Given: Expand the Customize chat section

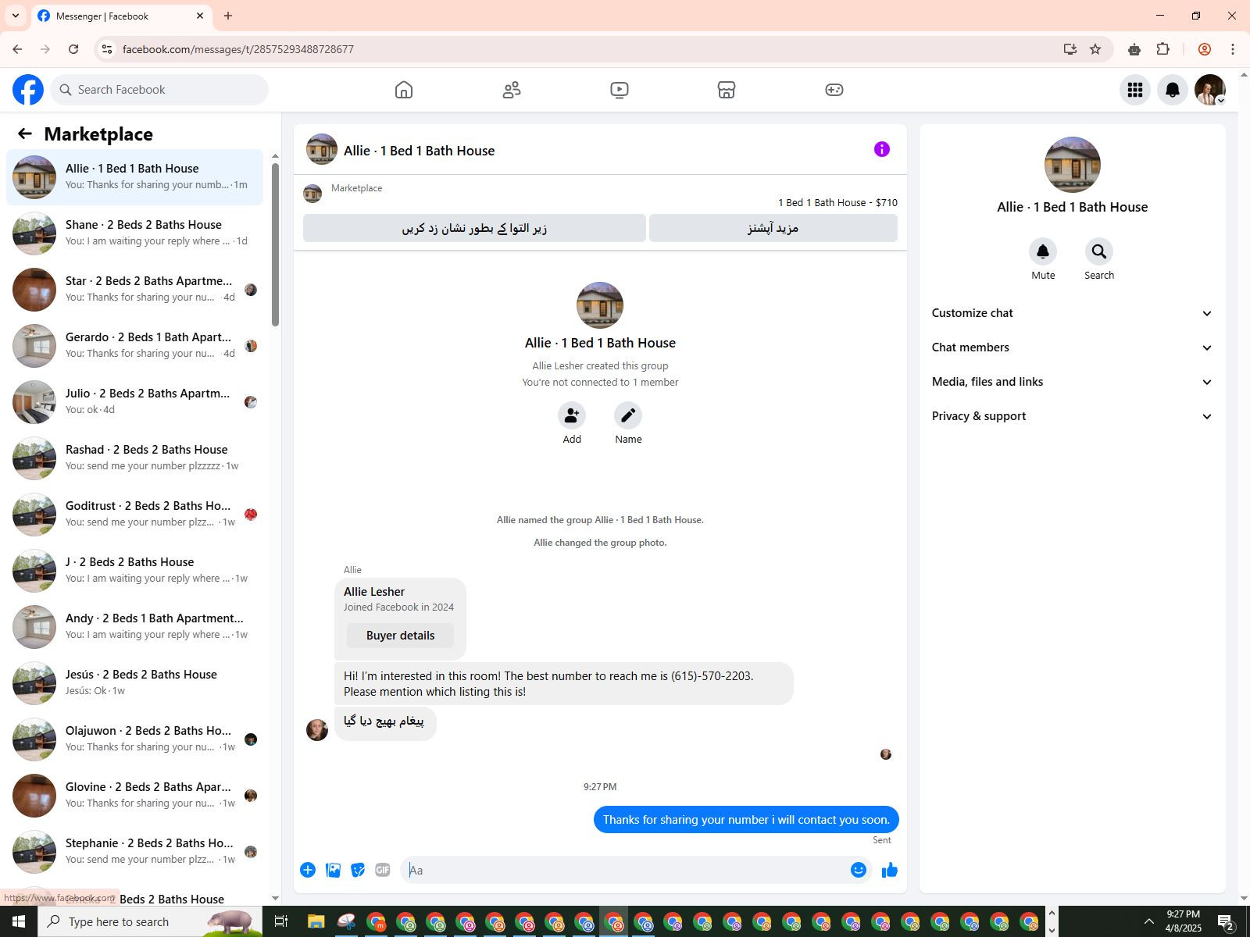Looking at the screenshot, I should [1072, 313].
